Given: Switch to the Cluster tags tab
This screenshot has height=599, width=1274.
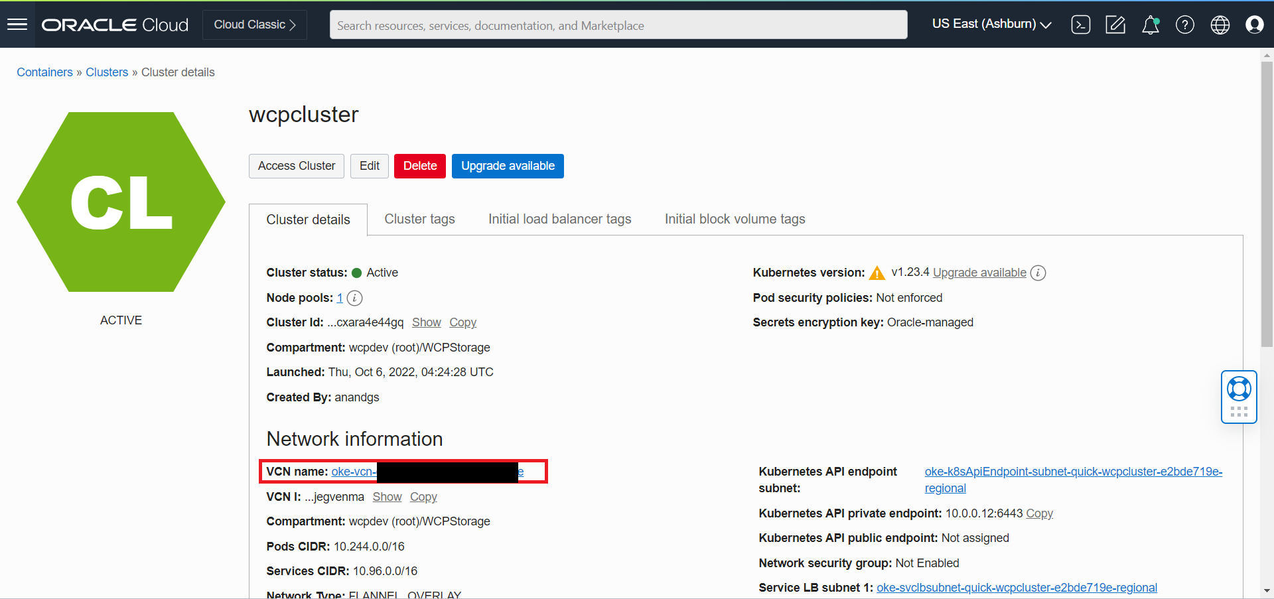Looking at the screenshot, I should pyautogui.click(x=420, y=219).
